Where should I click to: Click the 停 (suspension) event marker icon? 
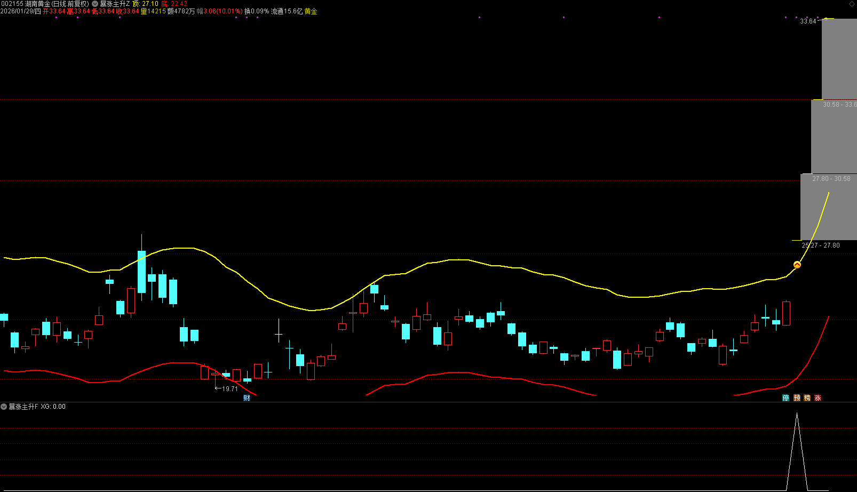(x=785, y=398)
